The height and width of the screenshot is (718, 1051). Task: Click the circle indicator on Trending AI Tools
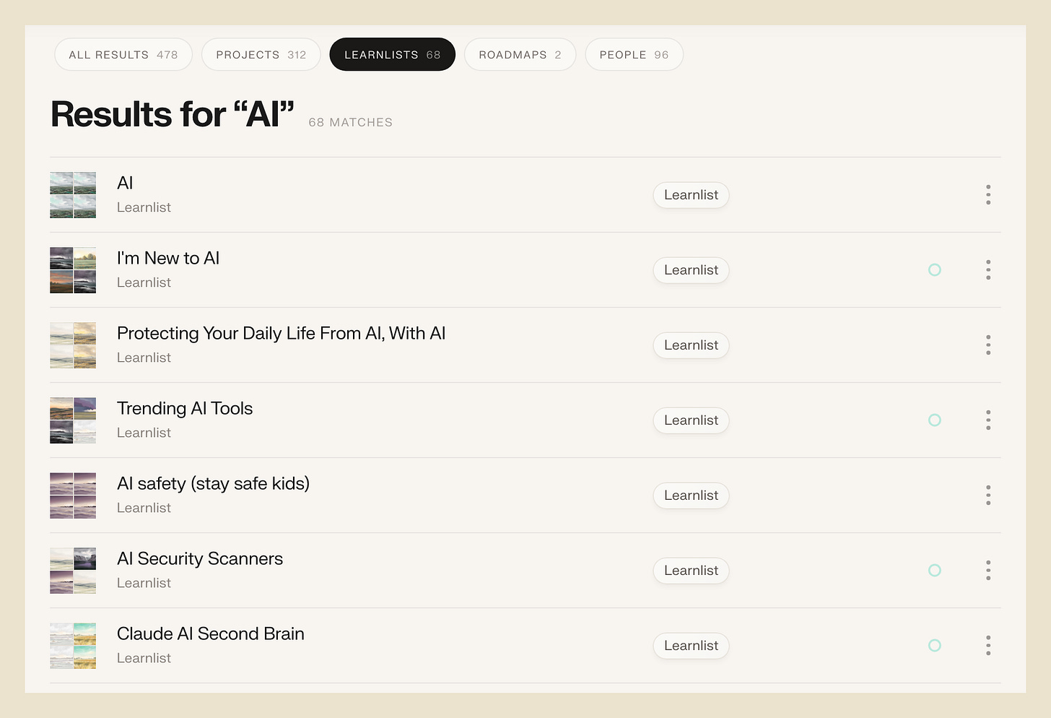pyautogui.click(x=935, y=420)
